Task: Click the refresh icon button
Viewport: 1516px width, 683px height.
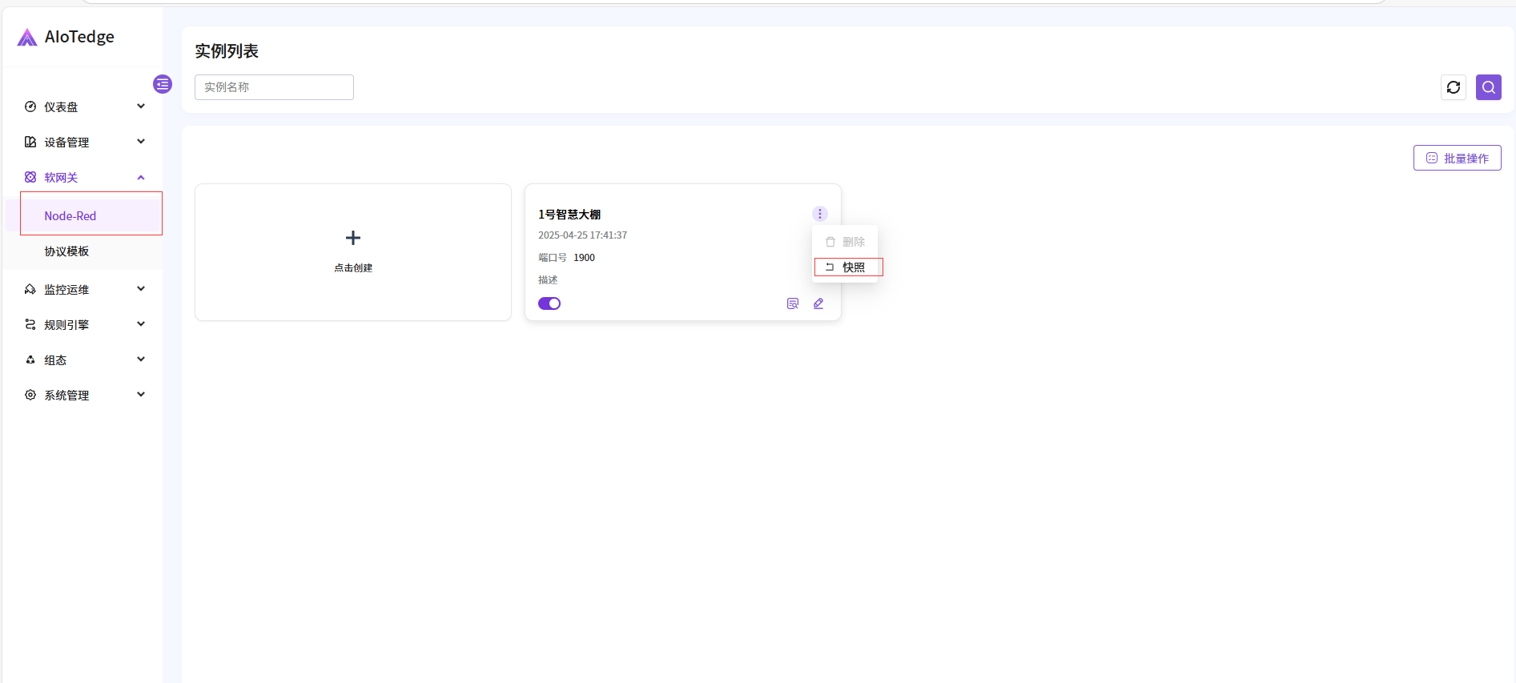Action: [1453, 87]
